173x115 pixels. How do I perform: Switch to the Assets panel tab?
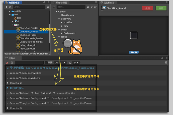coord(13,2)
